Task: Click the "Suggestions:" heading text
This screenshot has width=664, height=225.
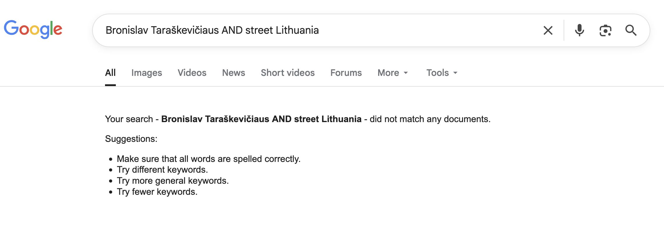Action: click(131, 139)
